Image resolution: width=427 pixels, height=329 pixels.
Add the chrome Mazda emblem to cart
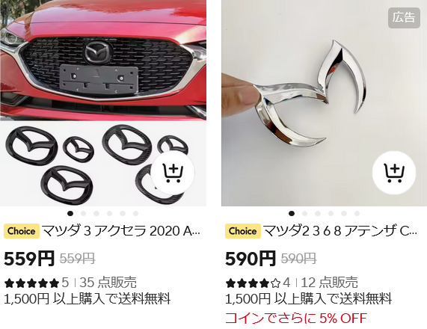pyautogui.click(x=394, y=173)
